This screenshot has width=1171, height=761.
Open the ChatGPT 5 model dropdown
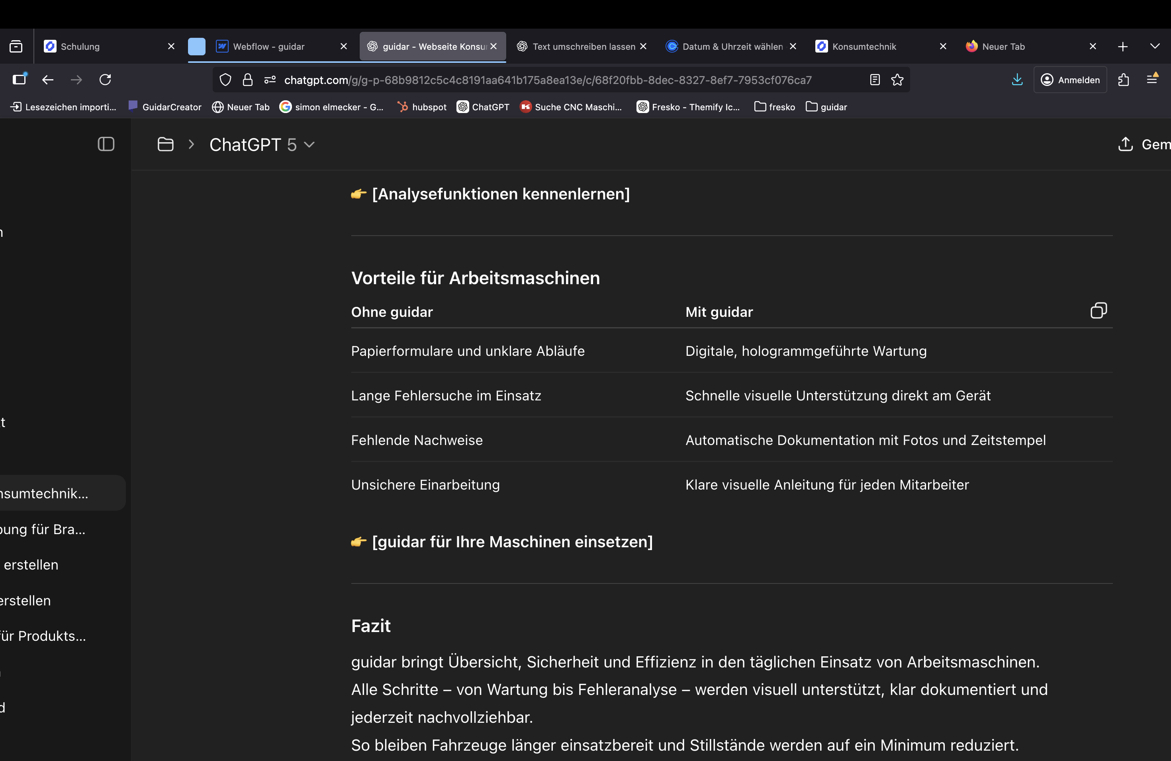pyautogui.click(x=262, y=144)
